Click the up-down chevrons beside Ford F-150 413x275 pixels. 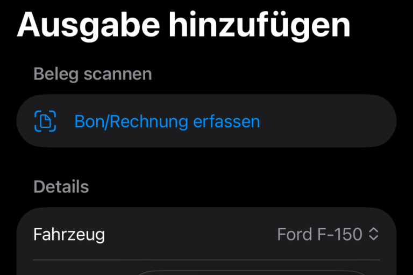pos(374,234)
